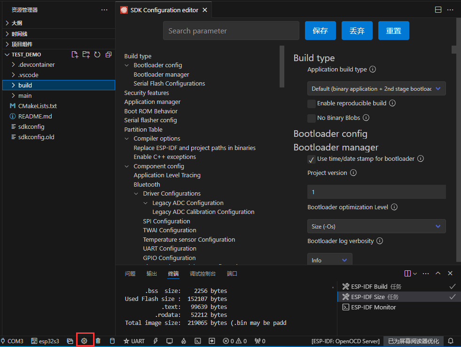Split terminal panel icon

tap(407, 274)
